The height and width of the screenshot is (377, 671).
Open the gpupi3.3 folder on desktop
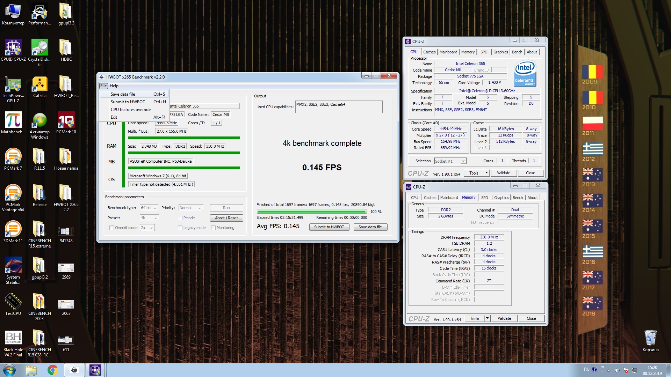66,14
